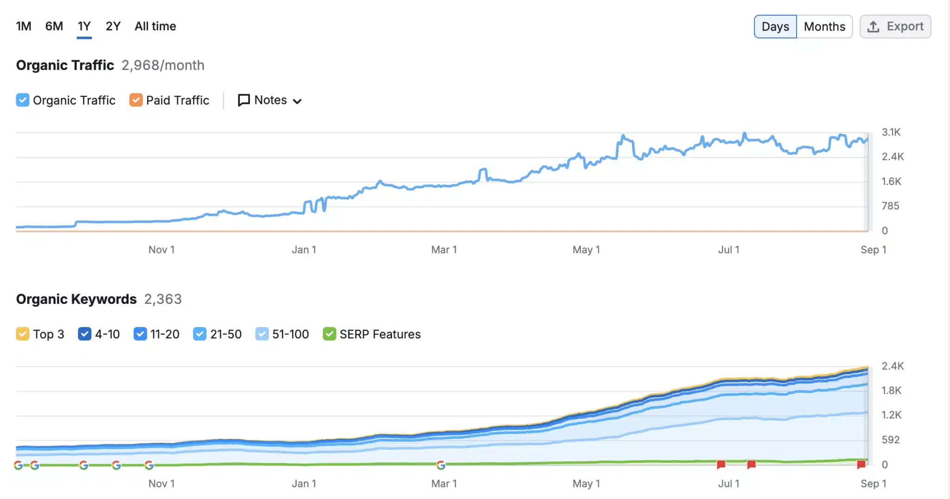This screenshot has height=499, width=950.
Task: Click the first red flag before Jul 1
Action: point(721,464)
